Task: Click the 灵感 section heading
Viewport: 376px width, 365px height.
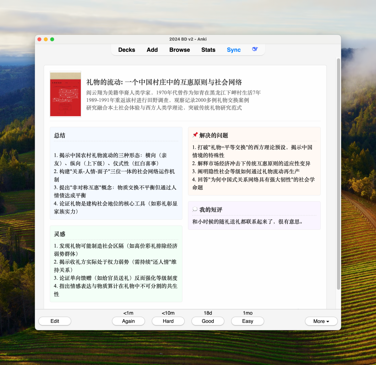Action: (x=60, y=234)
